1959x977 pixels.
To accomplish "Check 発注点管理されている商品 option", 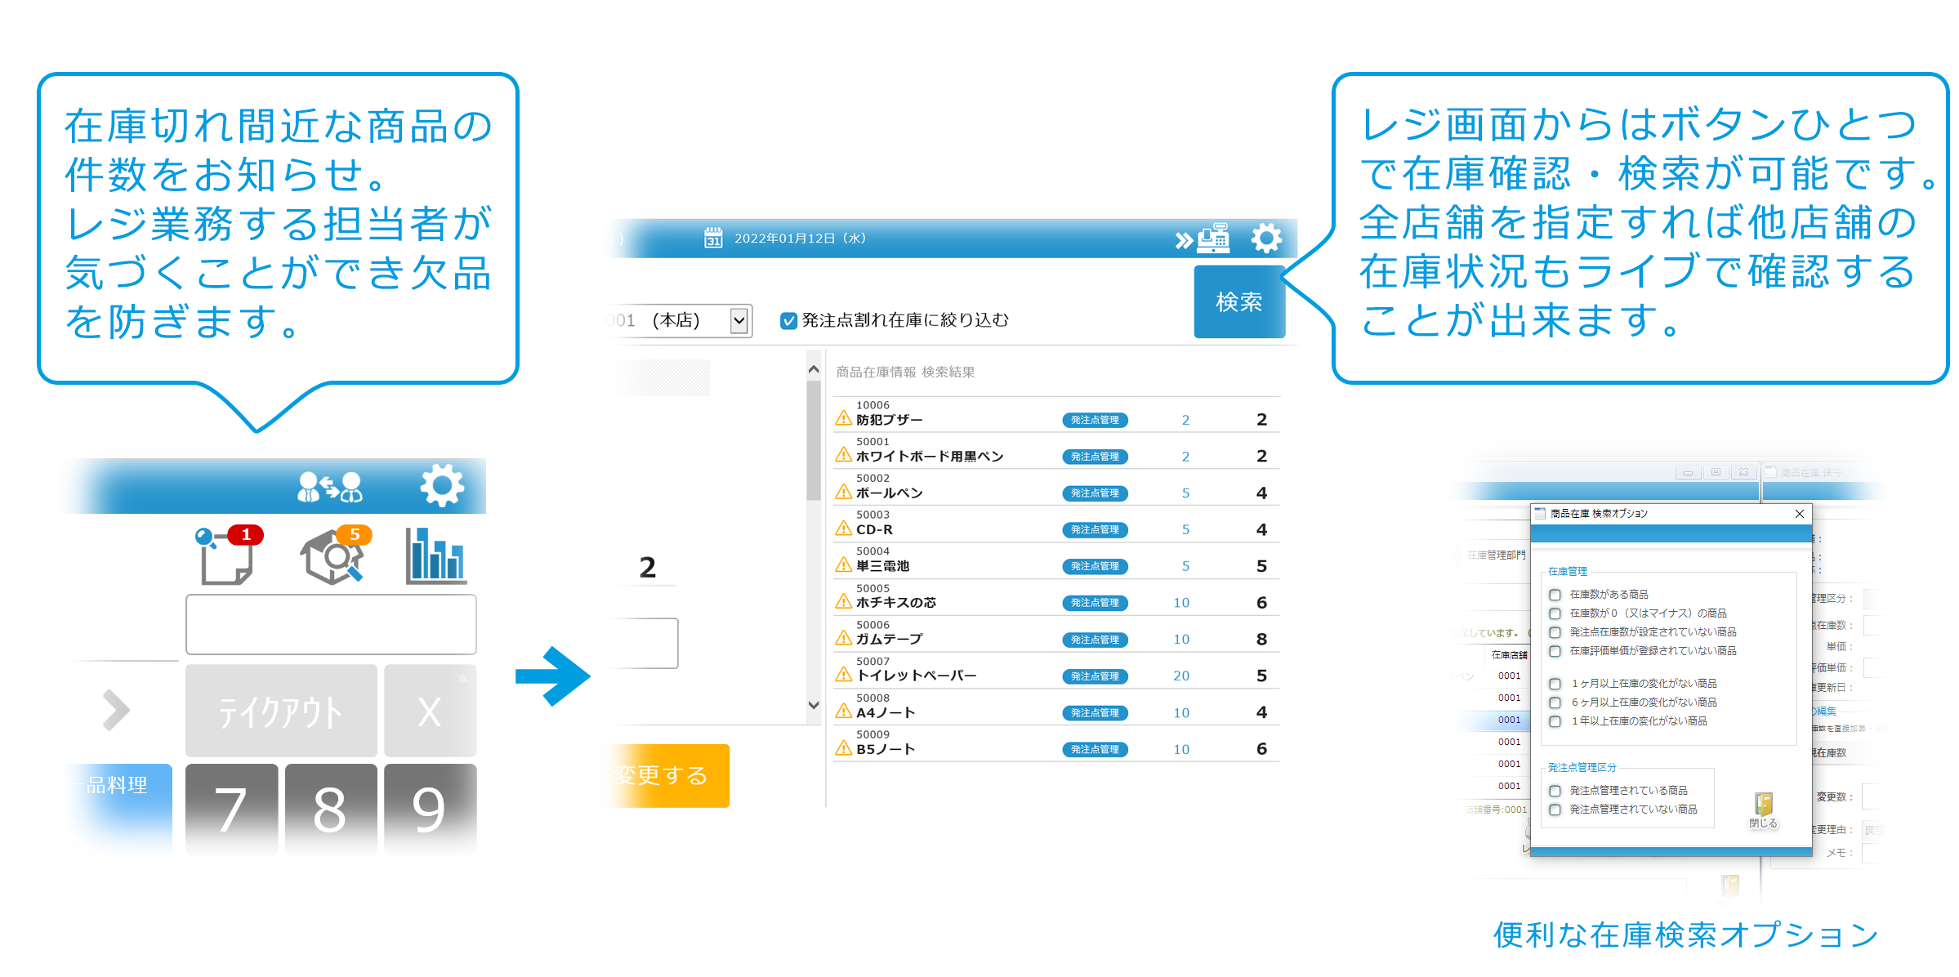I will tap(1555, 791).
